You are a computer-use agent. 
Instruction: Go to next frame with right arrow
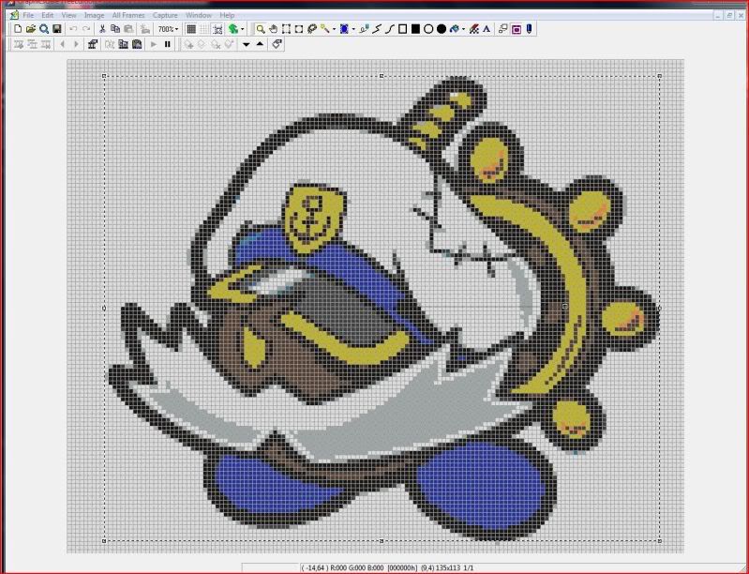coord(76,44)
